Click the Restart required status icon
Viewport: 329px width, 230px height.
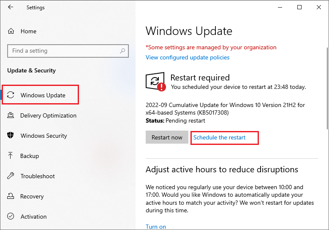click(x=156, y=82)
